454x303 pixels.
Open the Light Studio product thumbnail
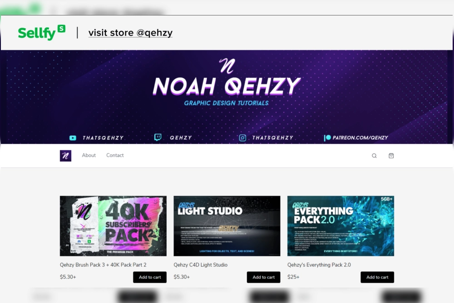pos(227,226)
